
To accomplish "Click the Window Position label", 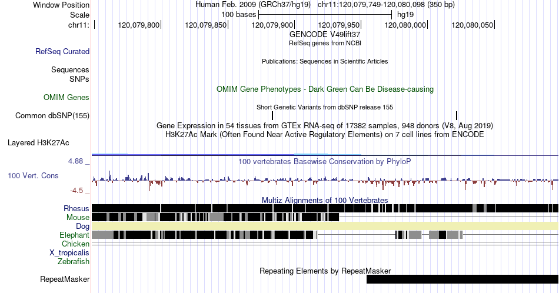I will (61, 5).
